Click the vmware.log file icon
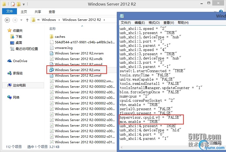This screenshot has height=152, width=226. (x=52, y=48)
